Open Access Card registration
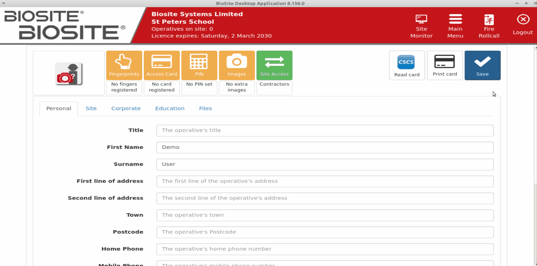 pyautogui.click(x=162, y=65)
